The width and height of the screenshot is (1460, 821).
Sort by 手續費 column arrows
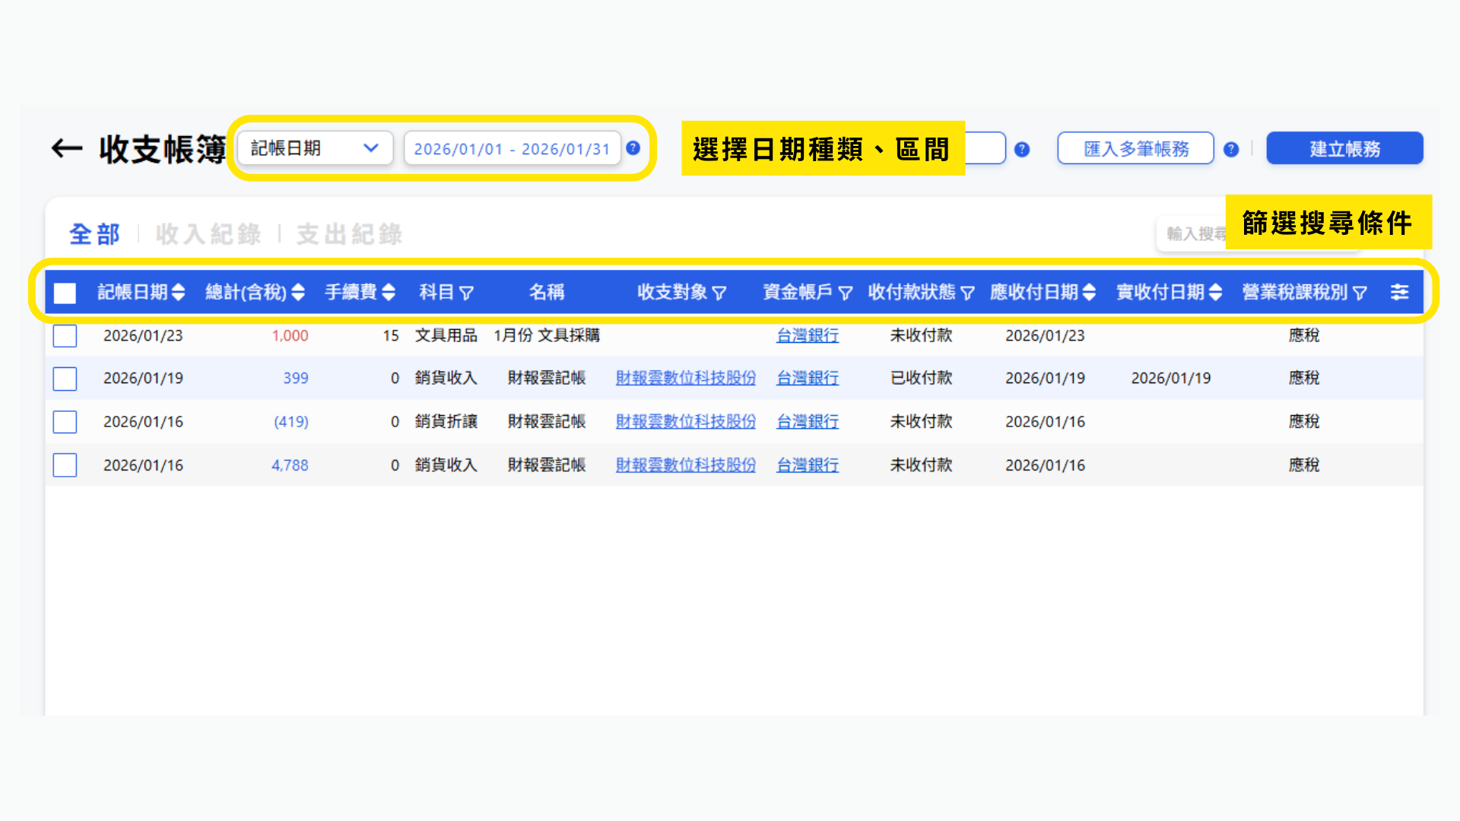pyautogui.click(x=389, y=292)
